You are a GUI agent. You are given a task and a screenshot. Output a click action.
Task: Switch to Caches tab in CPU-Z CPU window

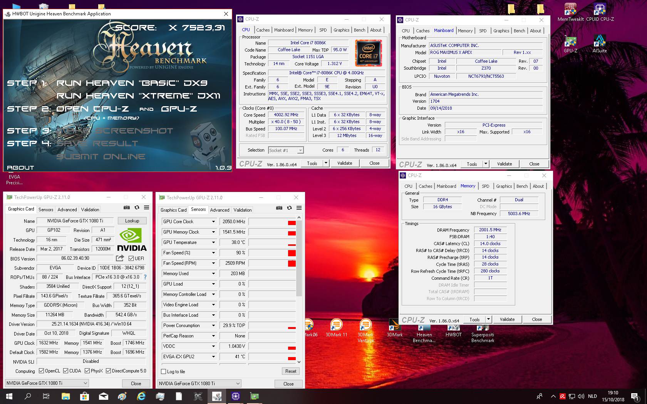point(263,30)
